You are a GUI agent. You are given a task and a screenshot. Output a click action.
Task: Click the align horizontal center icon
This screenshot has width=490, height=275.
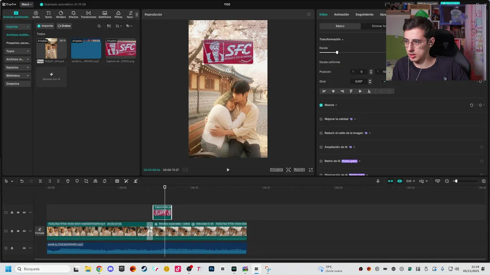click(333, 91)
